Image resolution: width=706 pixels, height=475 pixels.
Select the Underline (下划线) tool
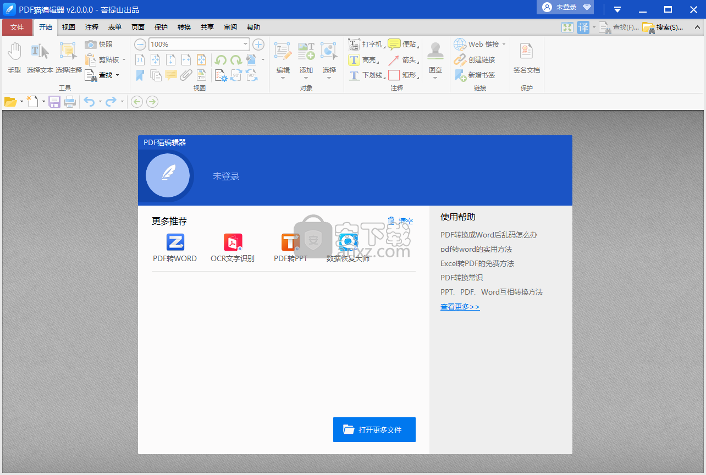366,75
